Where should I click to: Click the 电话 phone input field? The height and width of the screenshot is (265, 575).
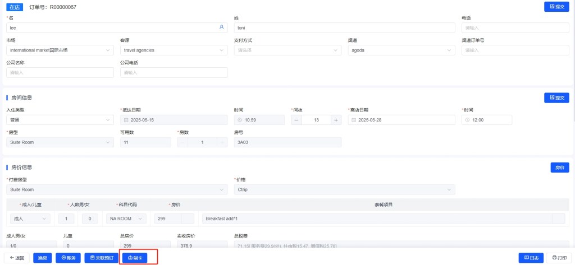tap(515, 27)
